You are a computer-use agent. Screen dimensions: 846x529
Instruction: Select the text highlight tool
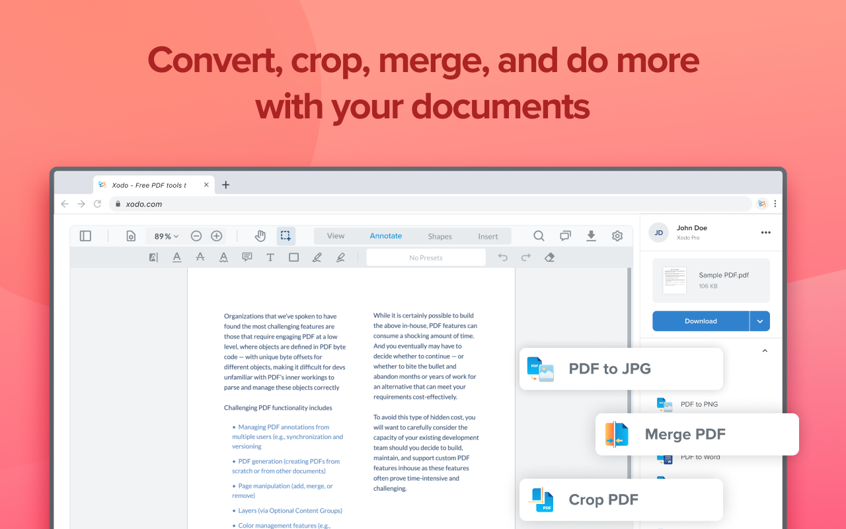[153, 257]
